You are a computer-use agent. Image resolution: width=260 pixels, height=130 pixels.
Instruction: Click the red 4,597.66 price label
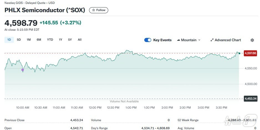250,53
